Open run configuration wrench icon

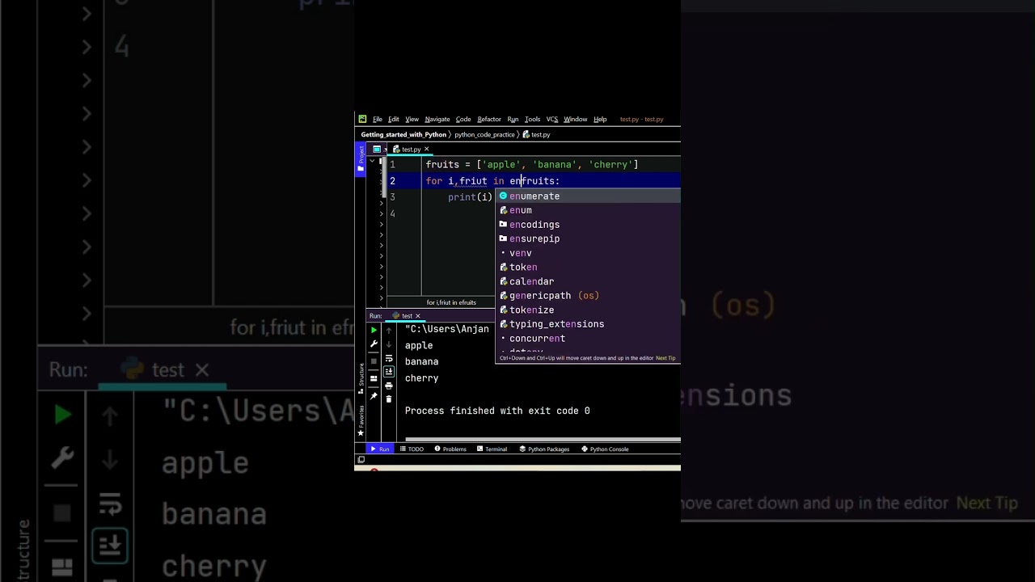click(374, 344)
